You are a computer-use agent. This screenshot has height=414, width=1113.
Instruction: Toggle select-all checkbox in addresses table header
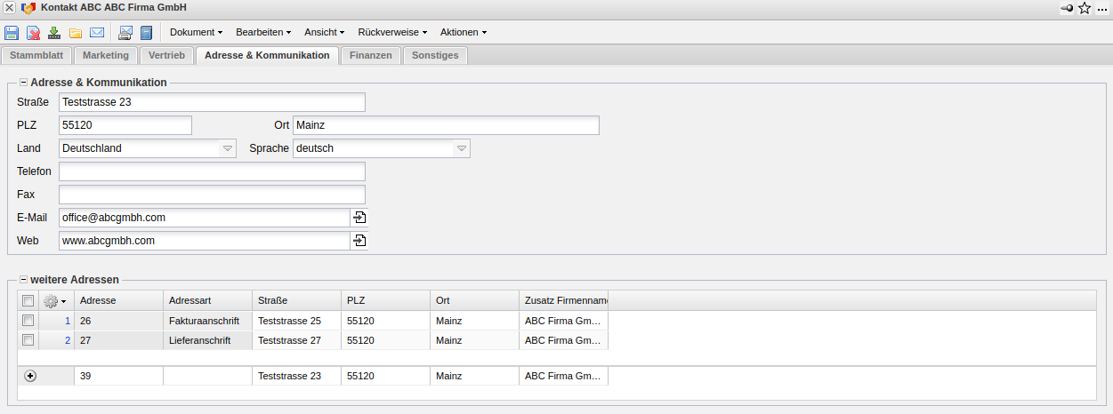[28, 300]
